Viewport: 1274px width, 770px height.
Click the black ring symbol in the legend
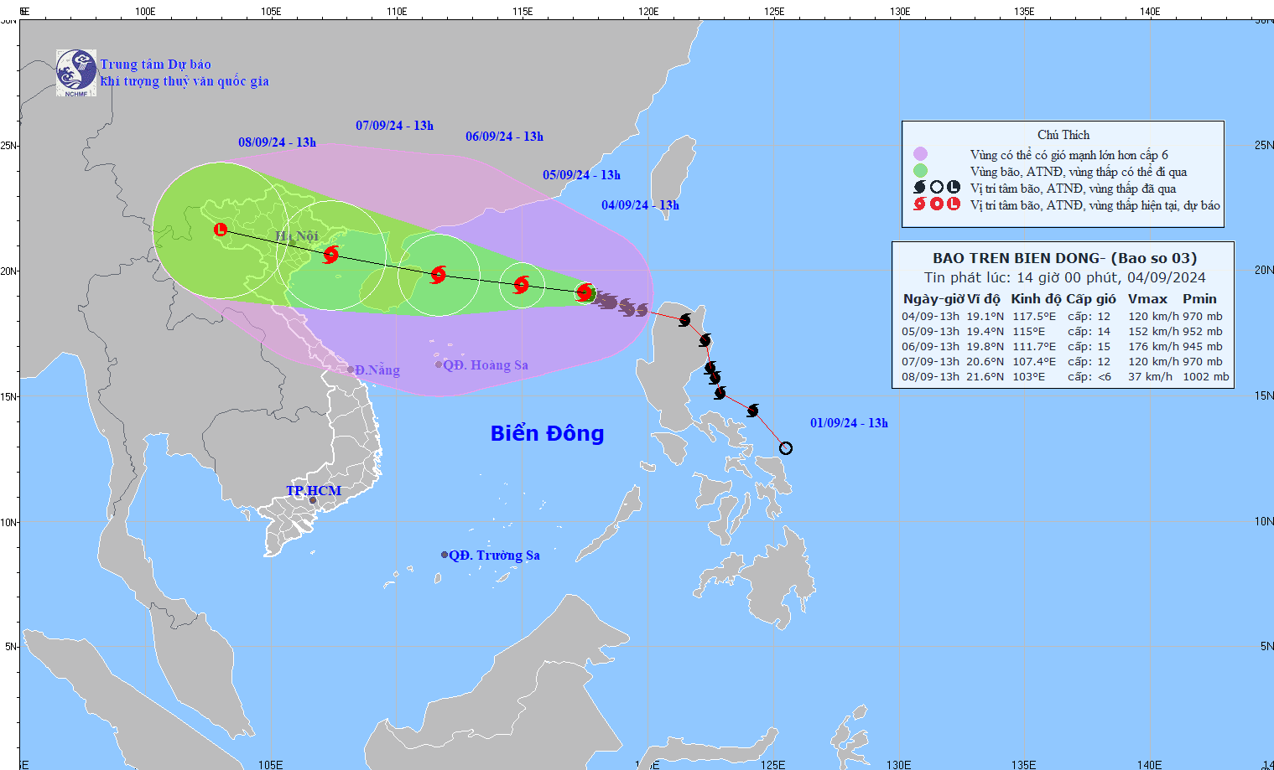point(937,188)
